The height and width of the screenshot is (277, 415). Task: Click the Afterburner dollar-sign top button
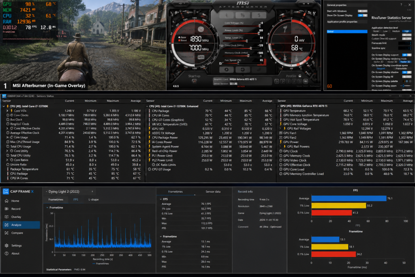(259, 15)
